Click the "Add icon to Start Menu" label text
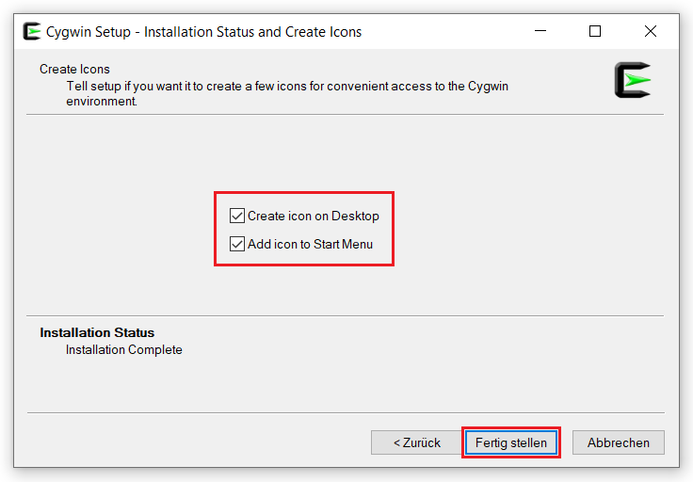Screen dimensions: 693x482 pyautogui.click(x=310, y=245)
